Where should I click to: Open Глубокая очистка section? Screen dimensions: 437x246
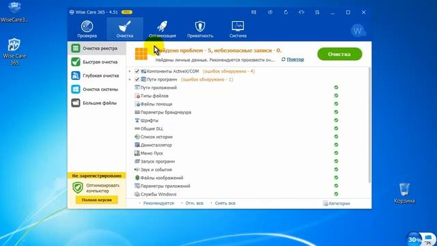97,76
